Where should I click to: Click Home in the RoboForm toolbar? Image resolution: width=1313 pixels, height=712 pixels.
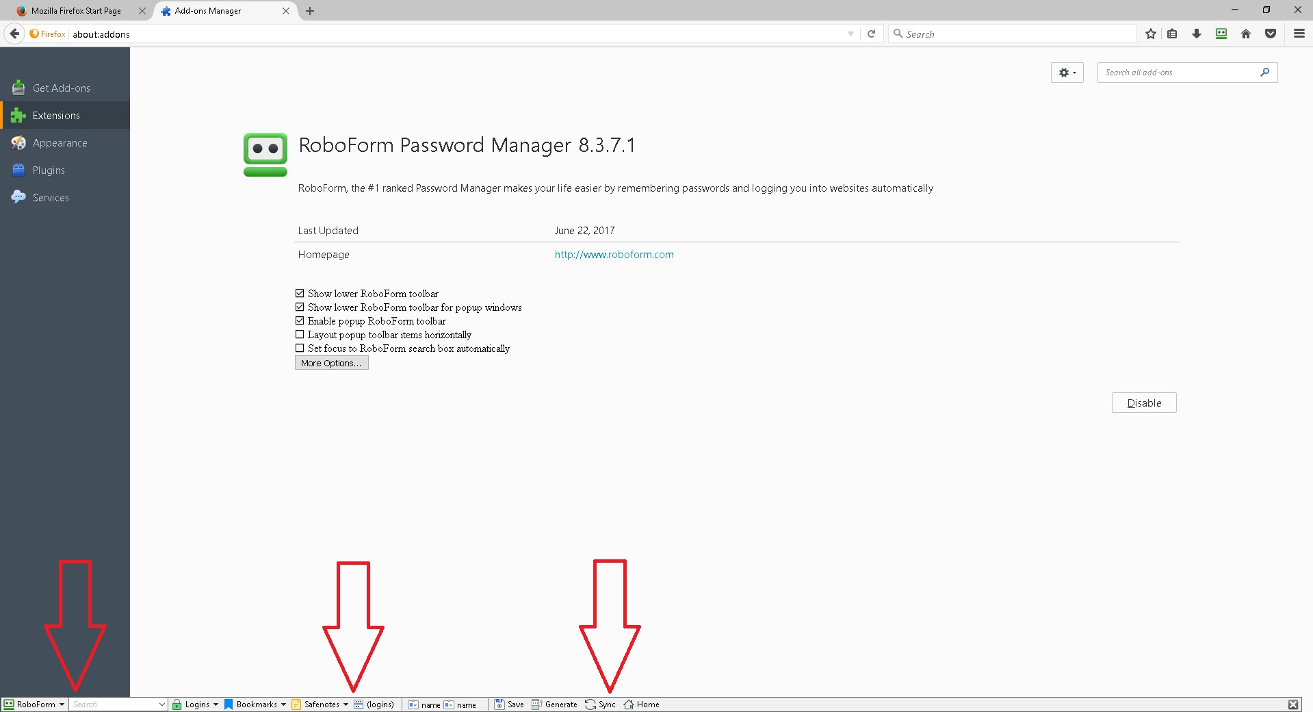pyautogui.click(x=641, y=704)
